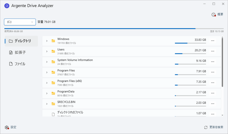Image resolution: width=228 pixels, height=134 pixels.
Task: Click 7593 個のファイル count text
Action: pos(65,85)
